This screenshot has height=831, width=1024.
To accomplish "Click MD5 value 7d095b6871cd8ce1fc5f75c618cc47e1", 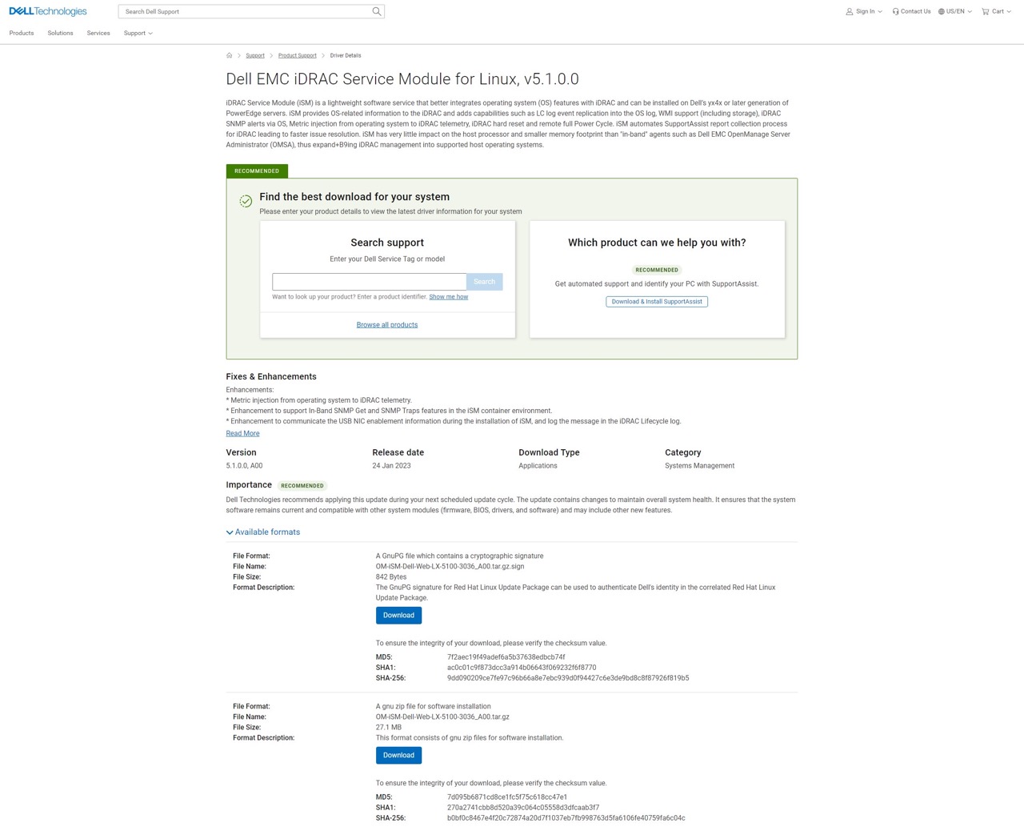I will click(507, 797).
